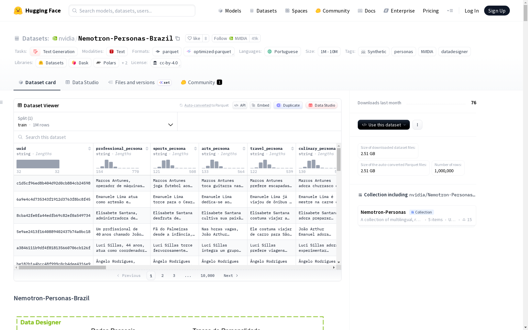Click the Dask library tag
Screen dimensions: 528x330
[80, 63]
